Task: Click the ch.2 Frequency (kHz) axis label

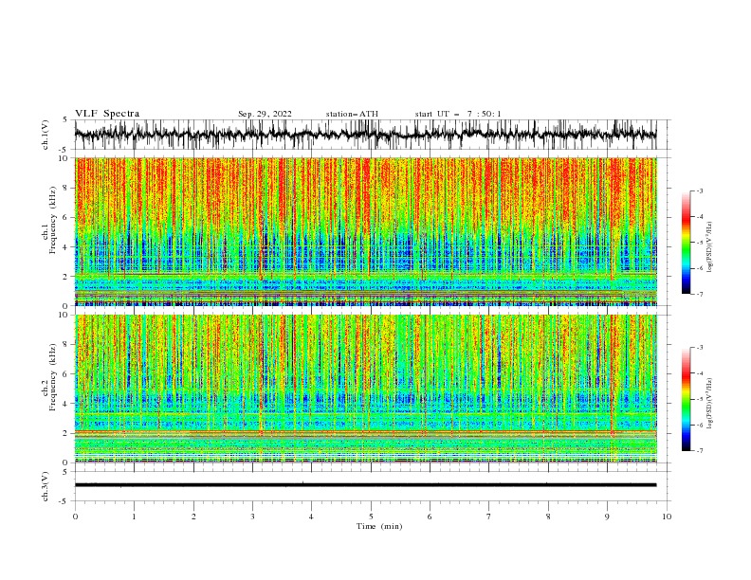Action: pyautogui.click(x=49, y=377)
